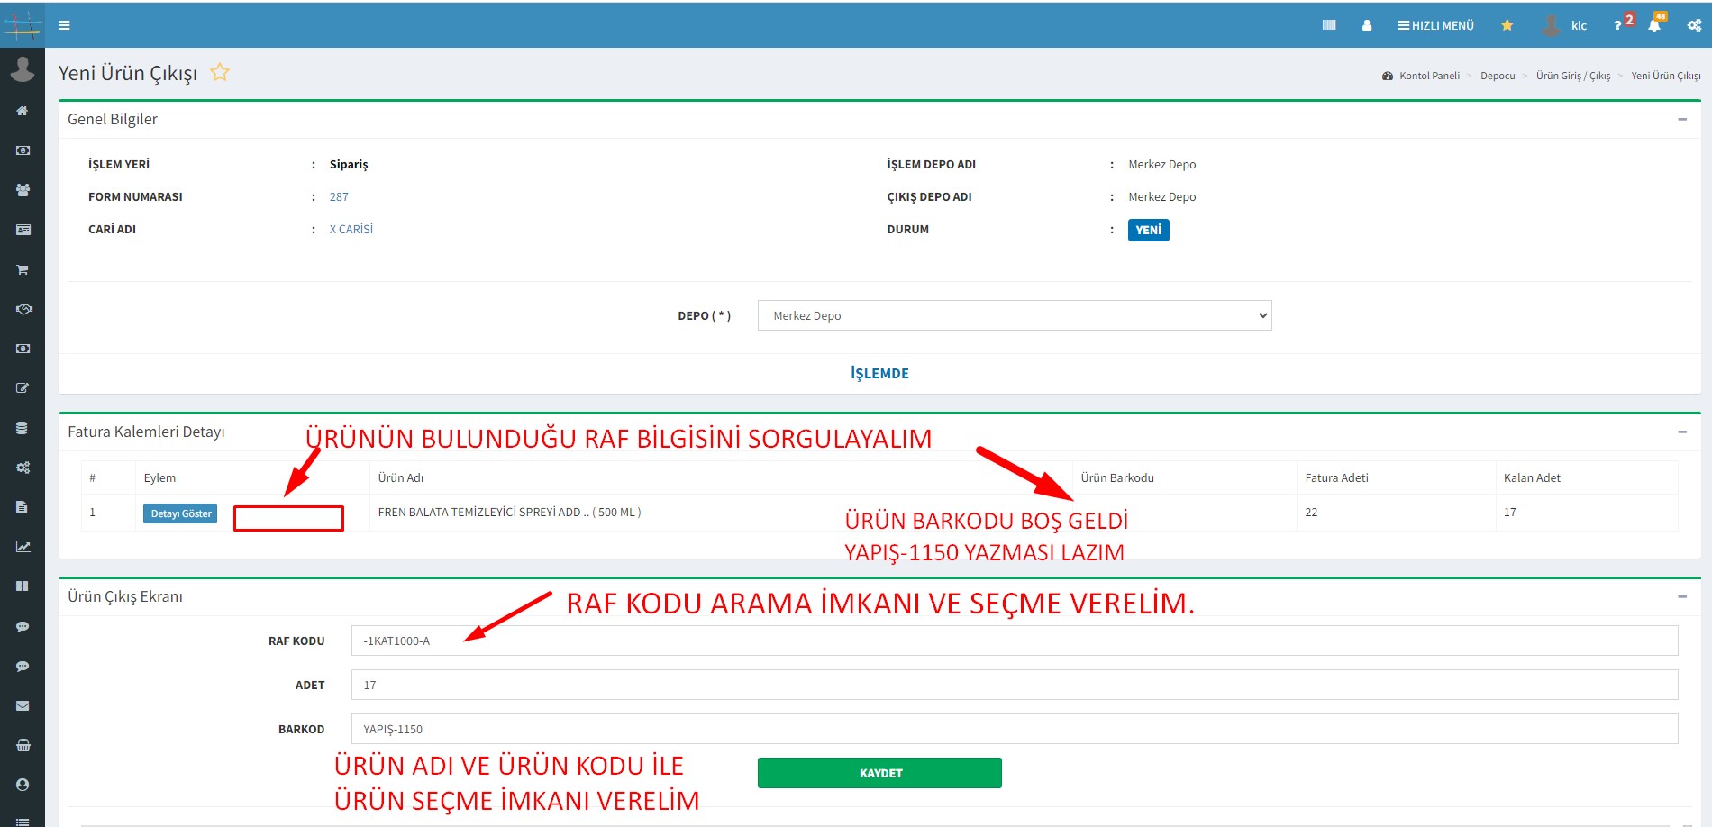
Task: Click the barcode icon in top bar
Action: [1328, 25]
